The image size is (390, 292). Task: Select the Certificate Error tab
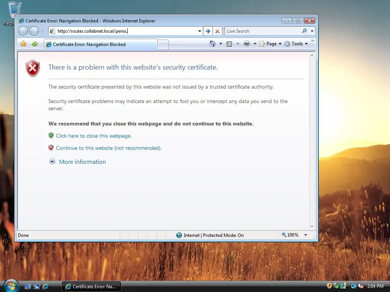click(101, 44)
